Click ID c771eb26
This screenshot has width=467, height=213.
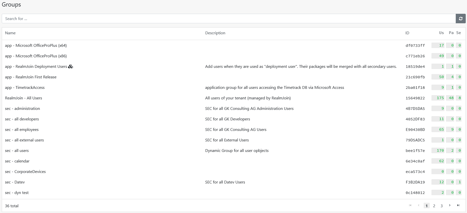415,56
